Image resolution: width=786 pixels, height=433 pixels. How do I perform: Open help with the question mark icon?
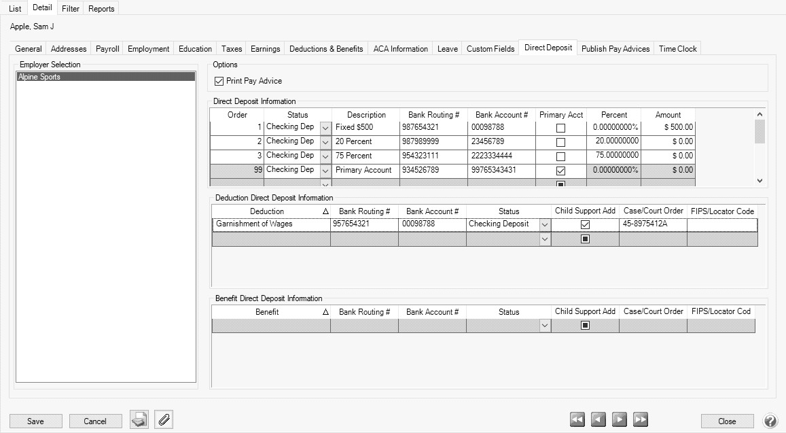[770, 421]
